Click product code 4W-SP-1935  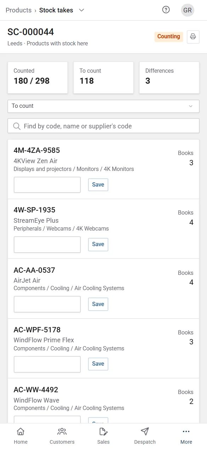tap(34, 210)
